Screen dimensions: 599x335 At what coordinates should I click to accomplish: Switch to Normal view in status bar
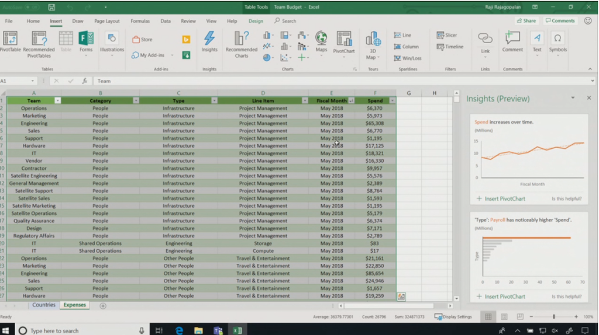coord(488,317)
